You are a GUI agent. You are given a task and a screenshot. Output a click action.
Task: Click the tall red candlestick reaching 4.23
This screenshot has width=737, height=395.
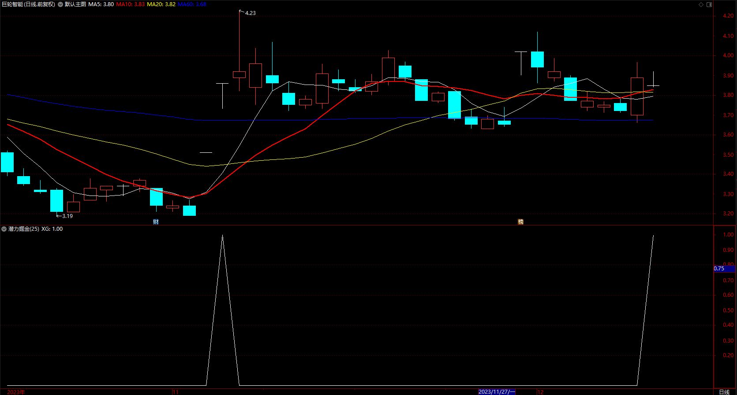click(239, 74)
